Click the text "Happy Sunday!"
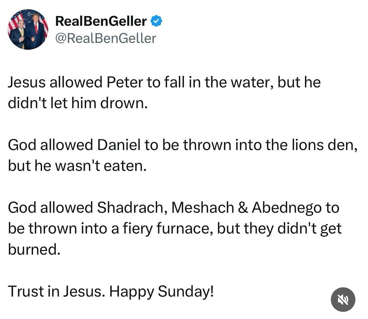This screenshot has height=319, width=368. (x=162, y=291)
